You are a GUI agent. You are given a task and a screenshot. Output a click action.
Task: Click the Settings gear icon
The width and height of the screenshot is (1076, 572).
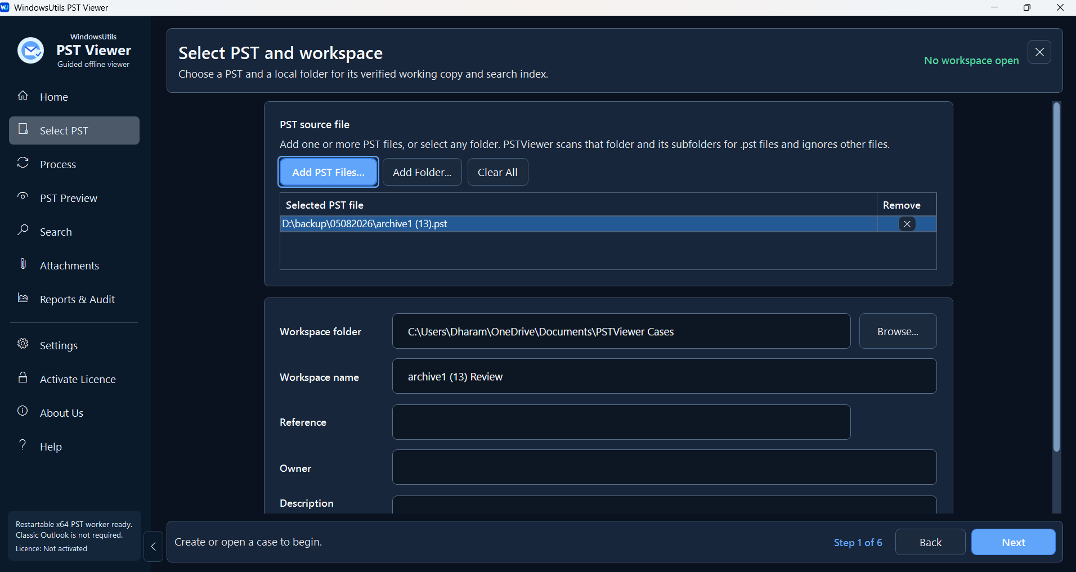point(23,344)
